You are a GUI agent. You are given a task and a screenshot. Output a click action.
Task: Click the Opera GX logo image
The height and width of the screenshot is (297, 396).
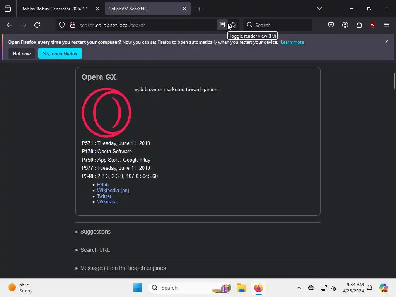(x=106, y=113)
